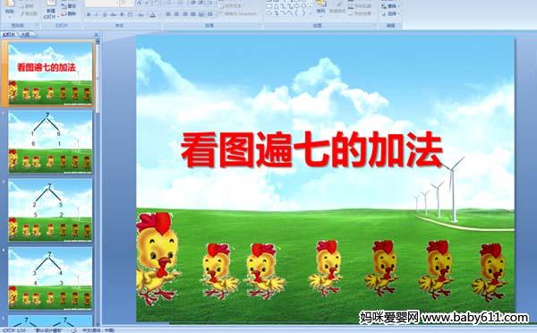Click the slide count indicator in status bar

click(x=14, y=330)
